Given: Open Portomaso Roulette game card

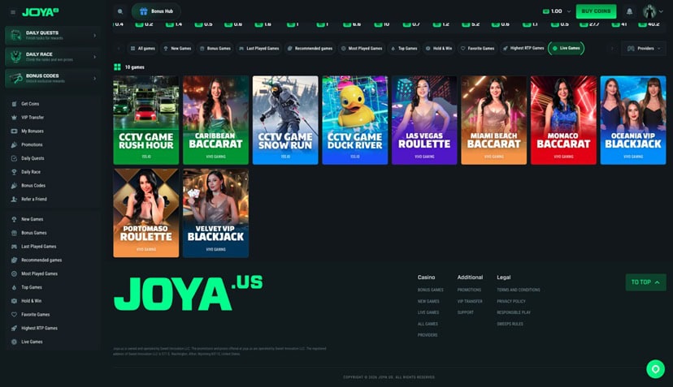Looking at the screenshot, I should click(146, 213).
